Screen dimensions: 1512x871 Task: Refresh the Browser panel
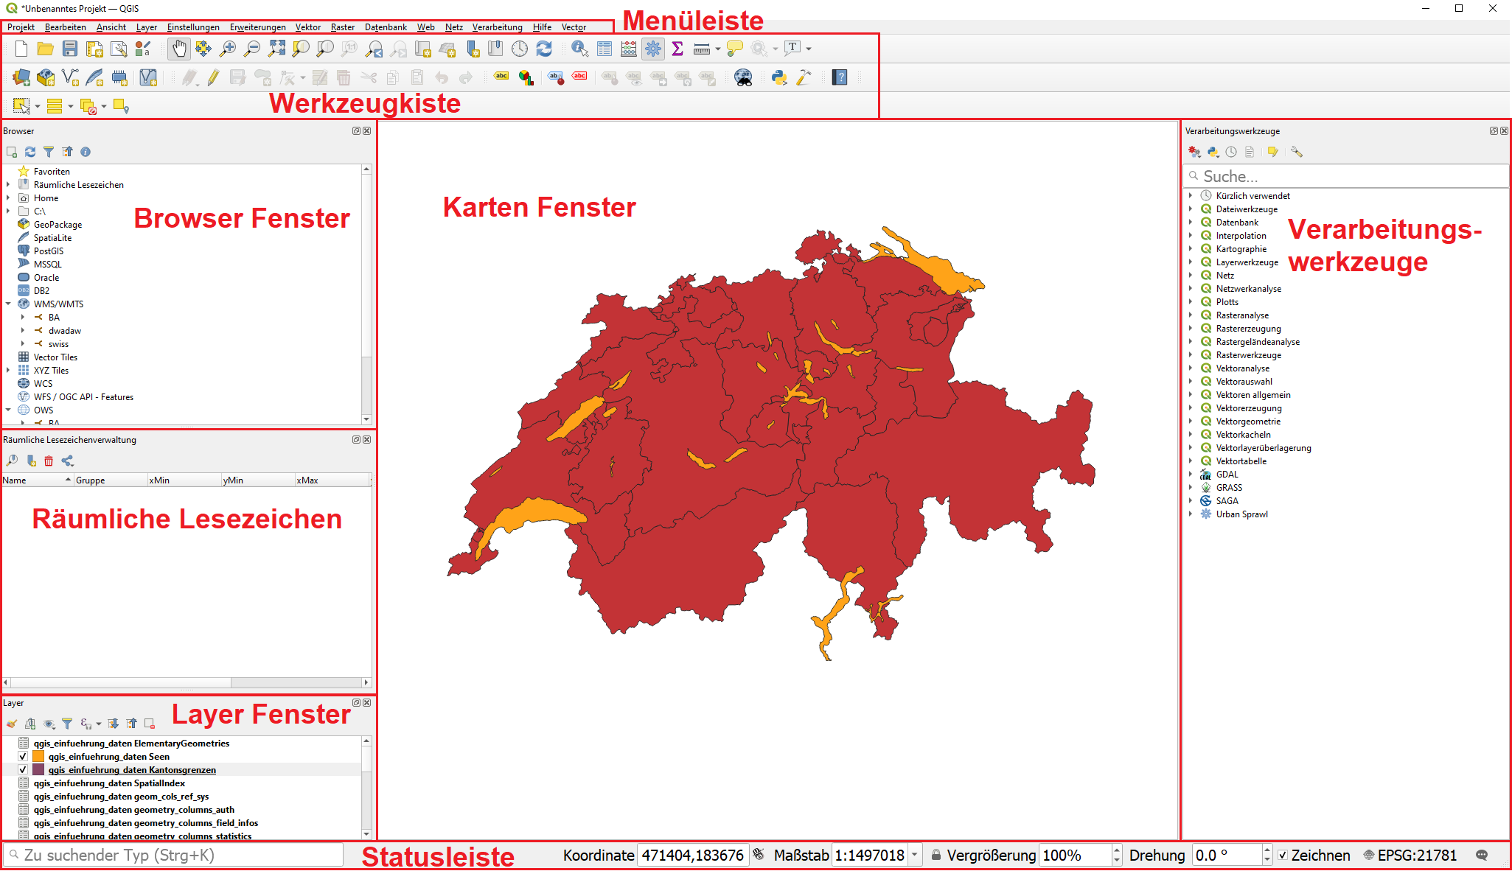30,153
